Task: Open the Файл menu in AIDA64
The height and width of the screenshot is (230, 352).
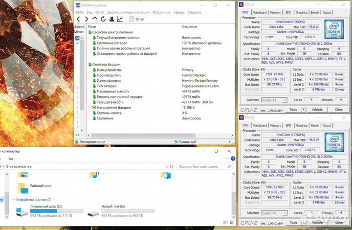Action: coord(79,12)
